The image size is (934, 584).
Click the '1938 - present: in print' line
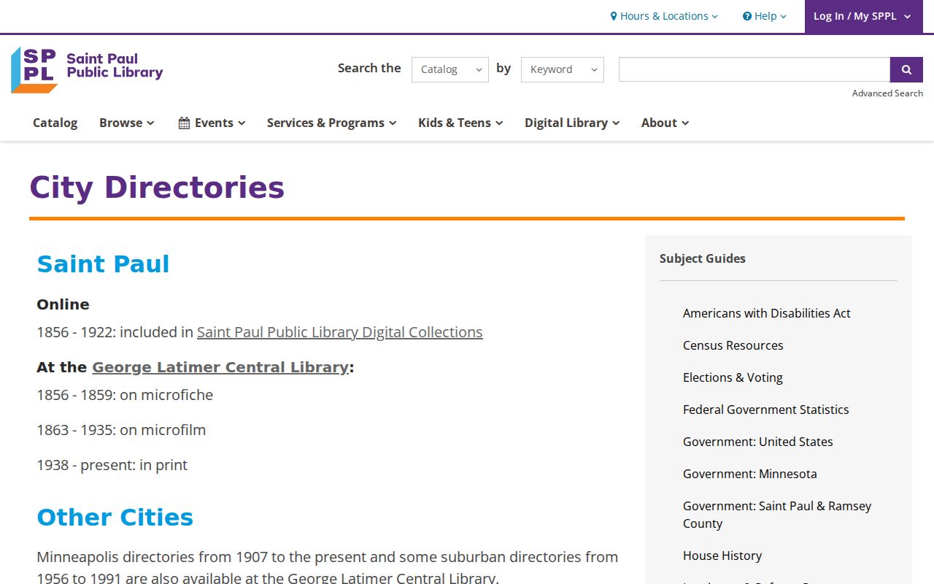pyautogui.click(x=112, y=465)
